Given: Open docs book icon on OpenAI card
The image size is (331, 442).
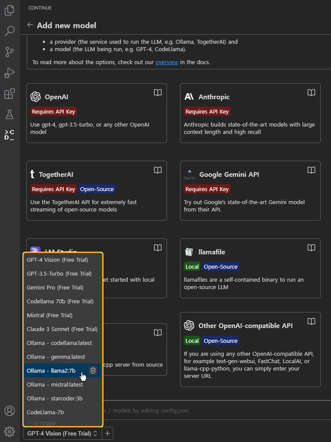Looking at the screenshot, I should click(157, 92).
